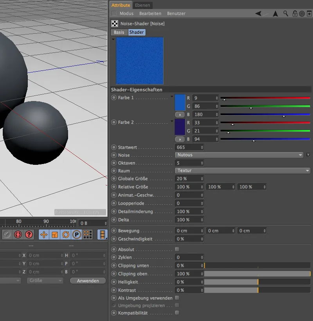
Task: Toggle Farbe 2 animation circle
Action: click(x=114, y=122)
